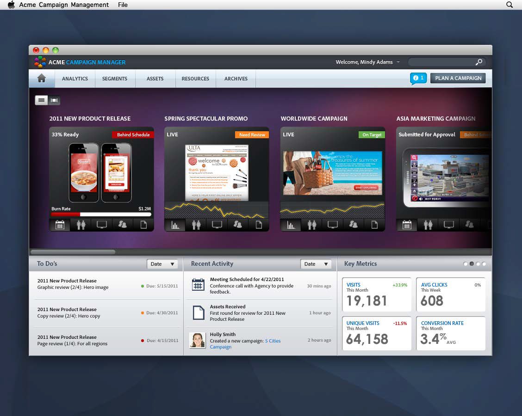522x416 pixels.
Task: Open audience people icon on Asia Marketing Campaign card
Action: 428,225
